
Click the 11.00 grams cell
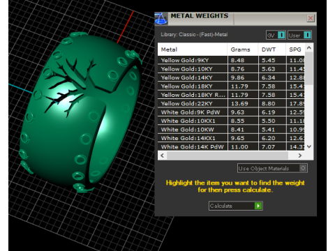pyautogui.click(x=243, y=146)
